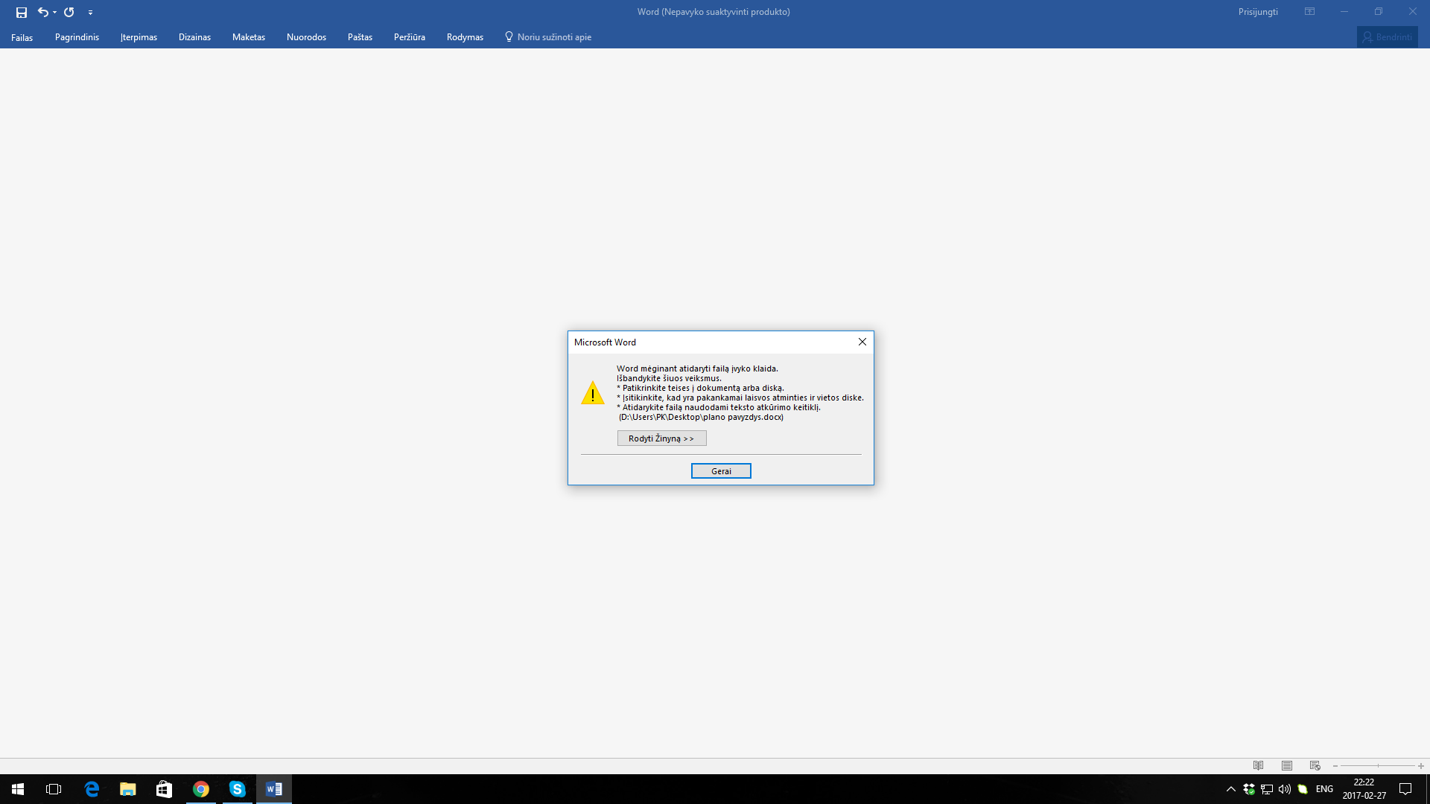The image size is (1430, 804).
Task: Go to the Dizainas tab
Action: tap(194, 37)
